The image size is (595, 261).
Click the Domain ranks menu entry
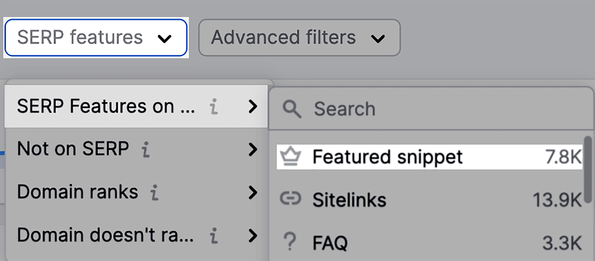pos(78,192)
